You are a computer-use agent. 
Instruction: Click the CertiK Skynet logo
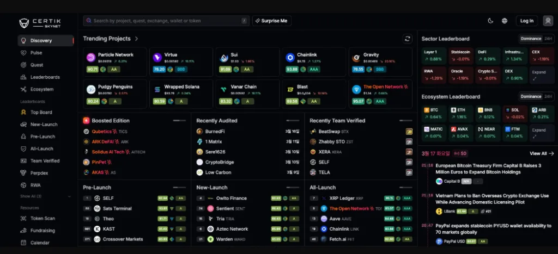coord(40,23)
